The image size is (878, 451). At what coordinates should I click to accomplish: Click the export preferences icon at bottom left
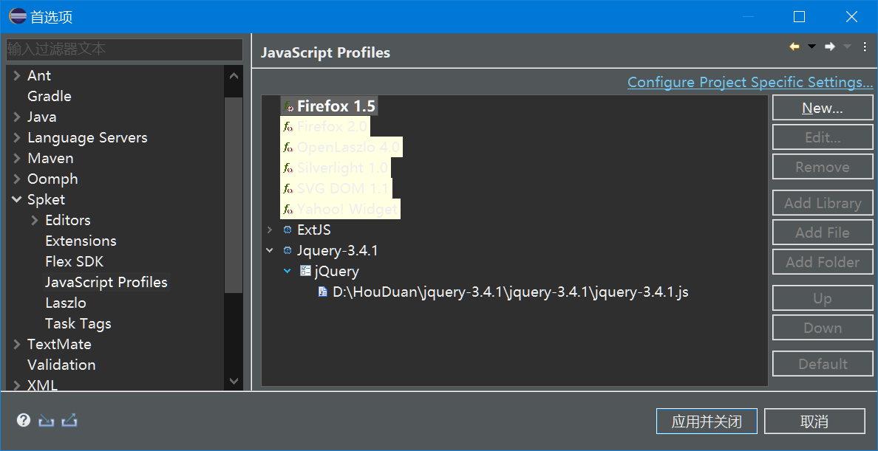point(69,420)
